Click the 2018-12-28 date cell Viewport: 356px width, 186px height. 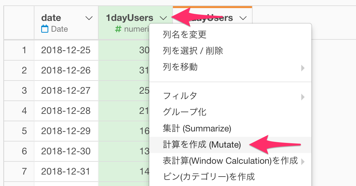66,111
